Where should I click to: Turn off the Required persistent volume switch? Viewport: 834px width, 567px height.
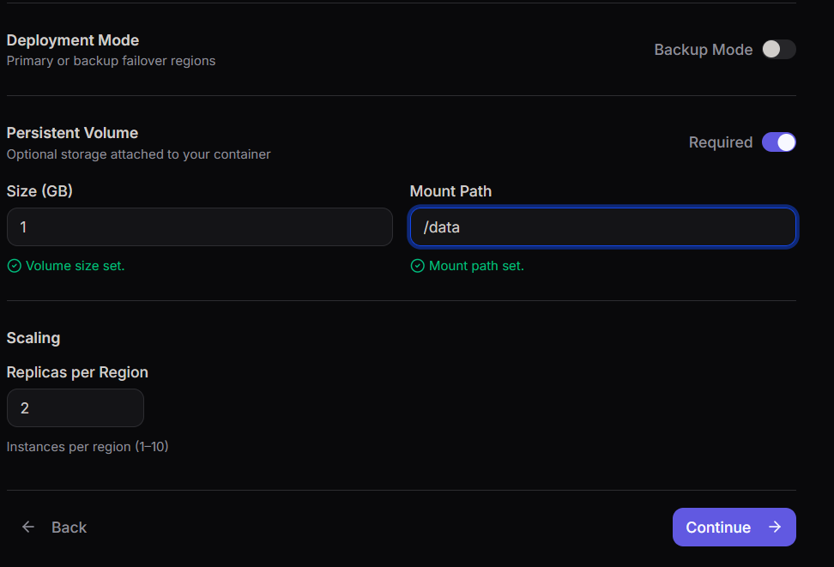click(x=778, y=142)
